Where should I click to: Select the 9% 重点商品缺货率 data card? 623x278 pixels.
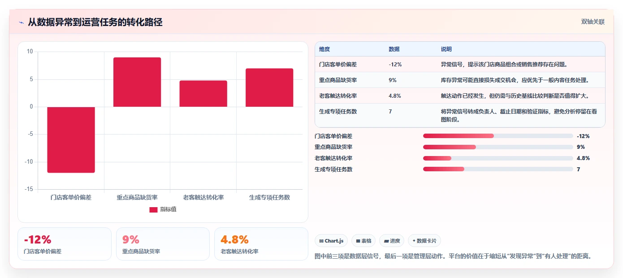[163, 244]
